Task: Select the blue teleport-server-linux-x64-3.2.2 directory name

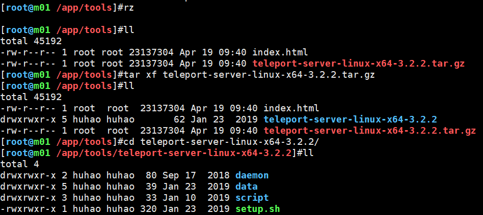Action: tap(351, 119)
